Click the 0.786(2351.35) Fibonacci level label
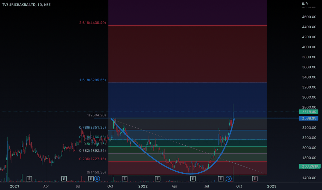 pos(93,127)
